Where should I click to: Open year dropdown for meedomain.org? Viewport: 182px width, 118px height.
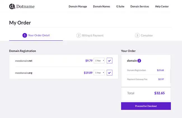tap(99, 73)
